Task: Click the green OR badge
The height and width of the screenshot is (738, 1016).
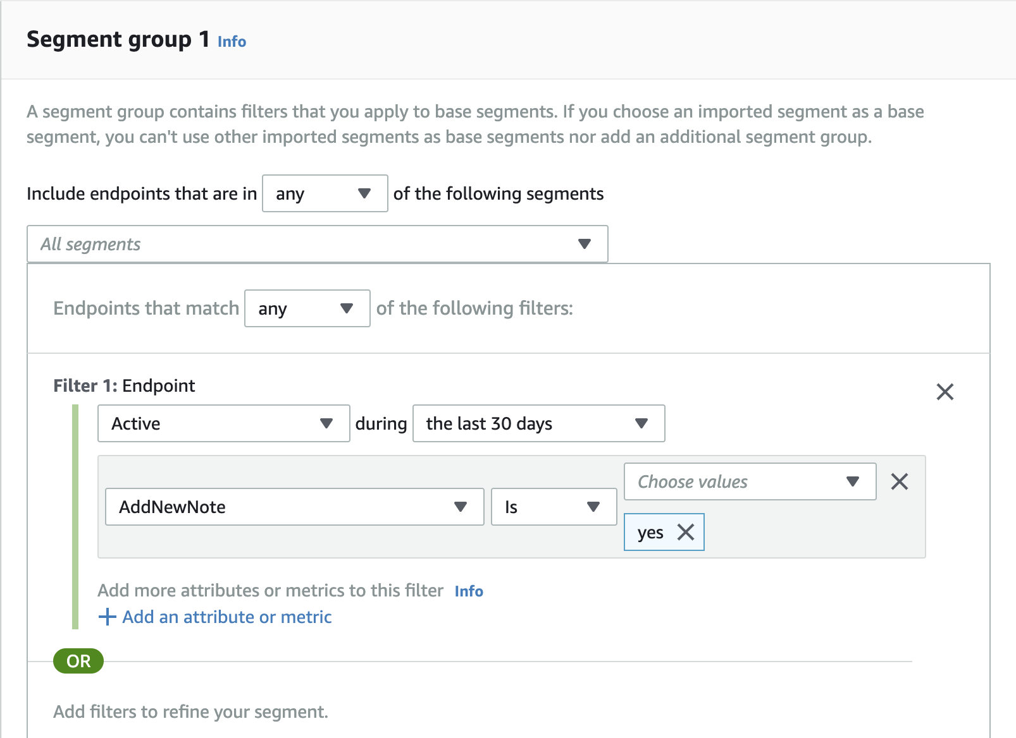Action: click(x=78, y=661)
